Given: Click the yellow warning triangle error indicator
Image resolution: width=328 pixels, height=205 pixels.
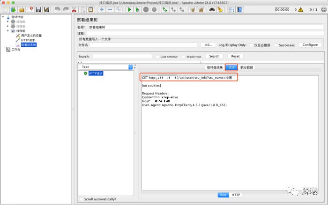Looking at the screenshot, I should click(301, 10).
